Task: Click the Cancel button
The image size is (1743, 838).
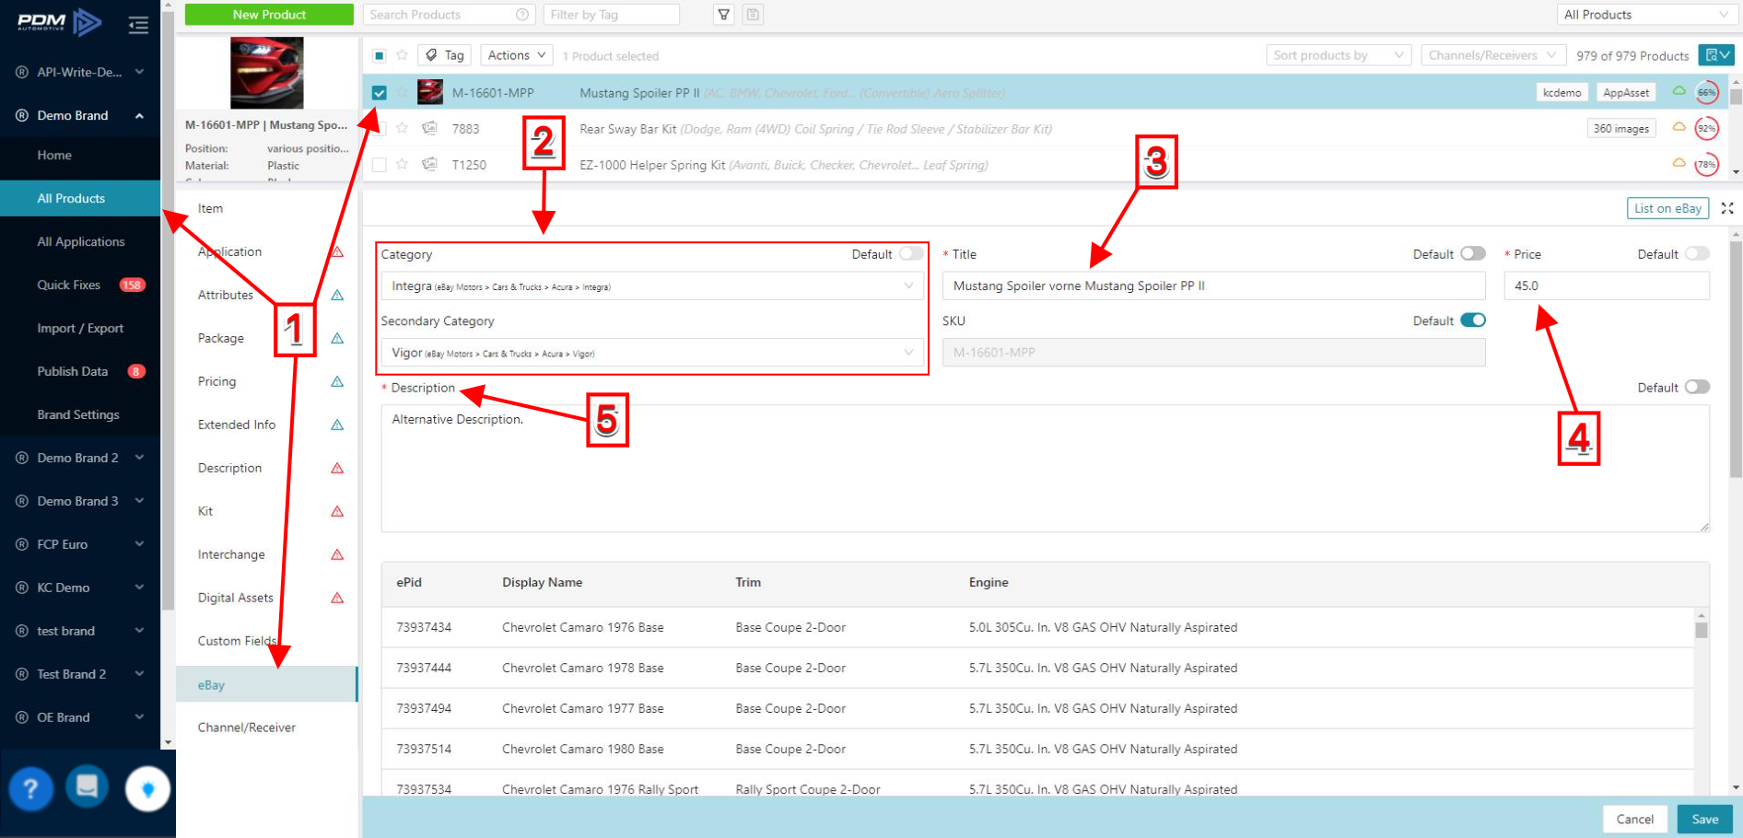Action: (x=1634, y=819)
